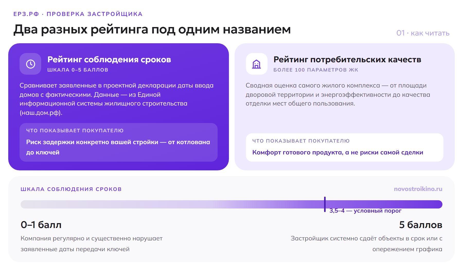Click the 'ЕРЗ.РФ · ПРОВЕРКА ЗАСТРОЙЩИКА' header label
Screen dimensions: 463x279
tap(78, 14)
